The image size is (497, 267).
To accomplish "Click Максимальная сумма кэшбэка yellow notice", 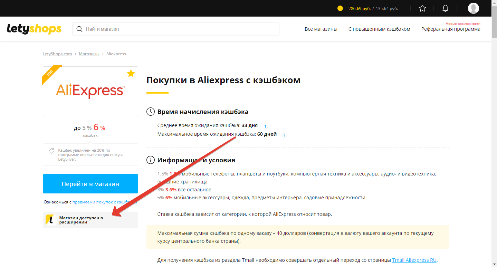I will (x=298, y=237).
